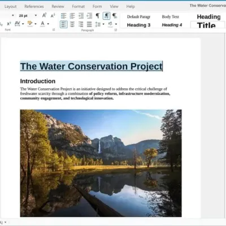Image resolution: width=226 pixels, height=226 pixels.
Task: Open line spacing dropdown arrow
Action: (103, 24)
